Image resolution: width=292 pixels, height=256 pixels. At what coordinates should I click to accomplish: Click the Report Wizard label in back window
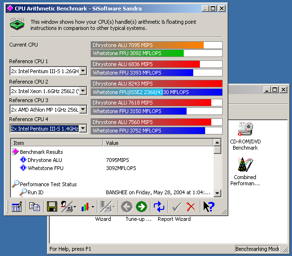pyautogui.click(x=174, y=219)
